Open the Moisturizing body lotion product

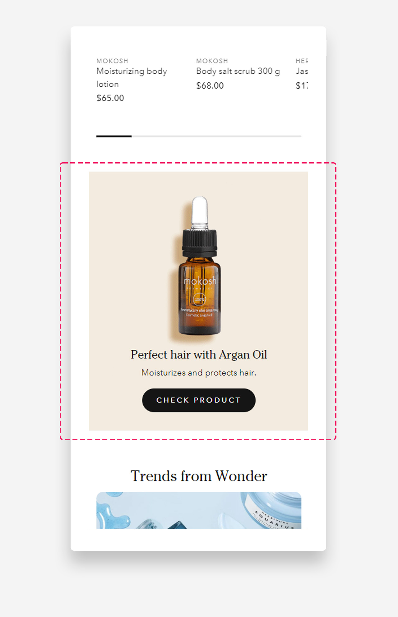(132, 77)
